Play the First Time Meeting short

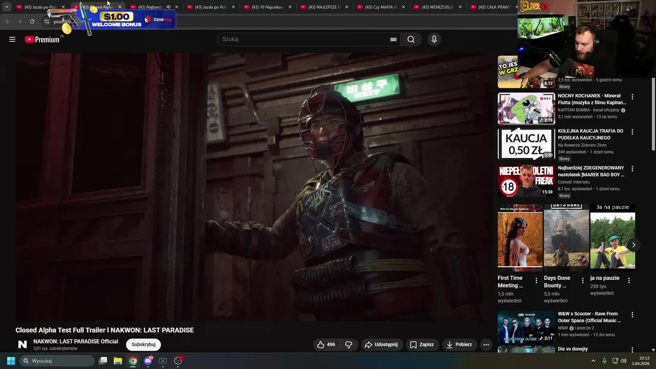[520, 237]
